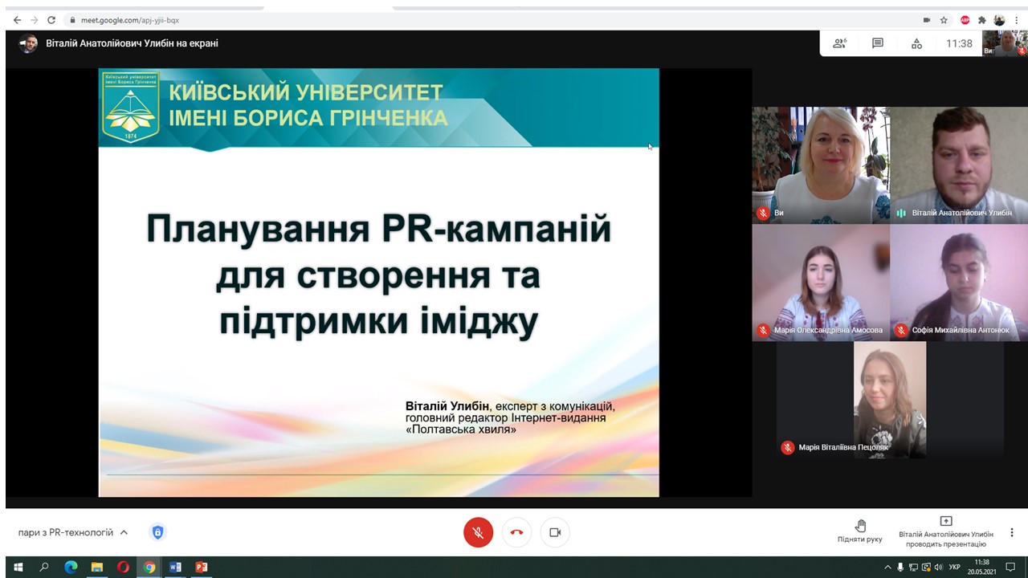The image size is (1028, 578).
Task: Click the AdBlock Plus extension icon
Action: (965, 20)
